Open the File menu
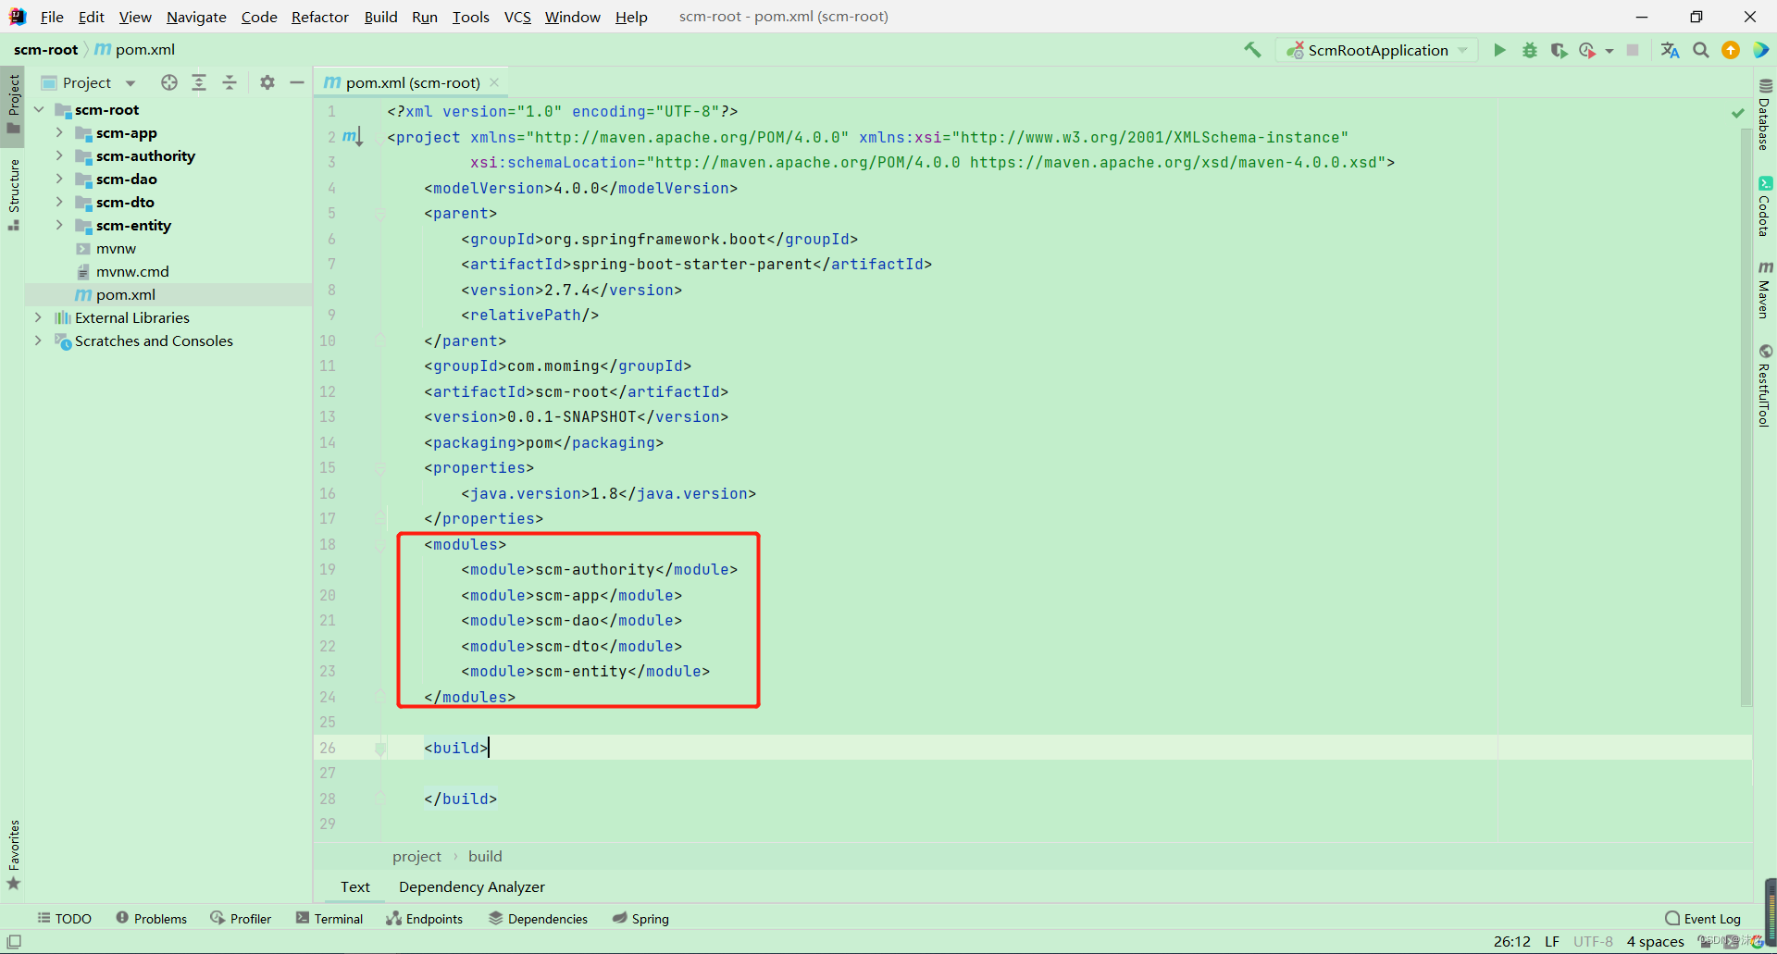The width and height of the screenshot is (1777, 954). coord(52,17)
